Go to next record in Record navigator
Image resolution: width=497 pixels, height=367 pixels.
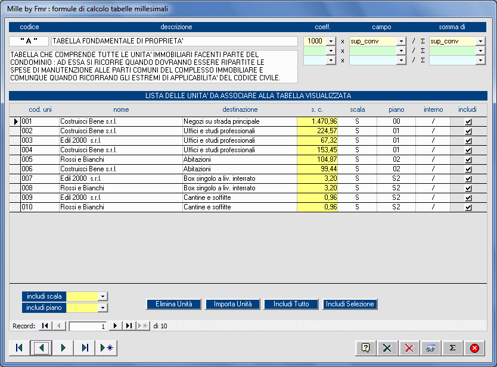tap(116, 326)
